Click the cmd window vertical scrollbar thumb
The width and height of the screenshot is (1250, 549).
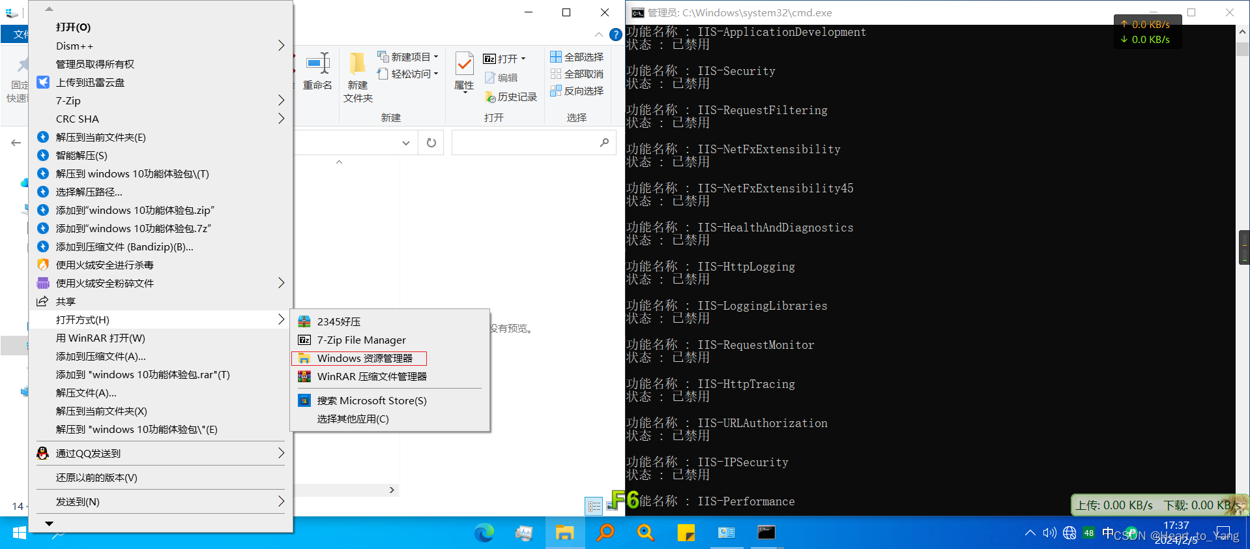1243,50
